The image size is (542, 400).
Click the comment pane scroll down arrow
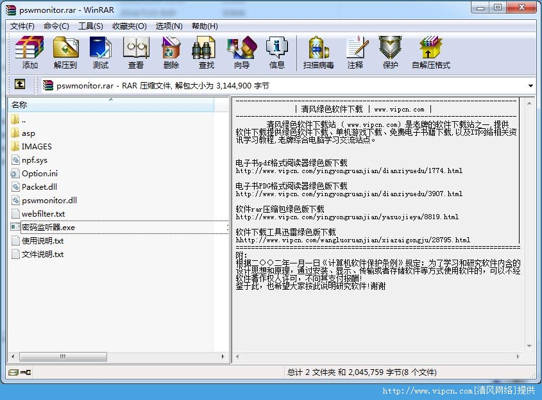529,346
